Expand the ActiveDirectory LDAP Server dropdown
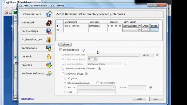Screen dimensions: 187x105 pos(140,26)
